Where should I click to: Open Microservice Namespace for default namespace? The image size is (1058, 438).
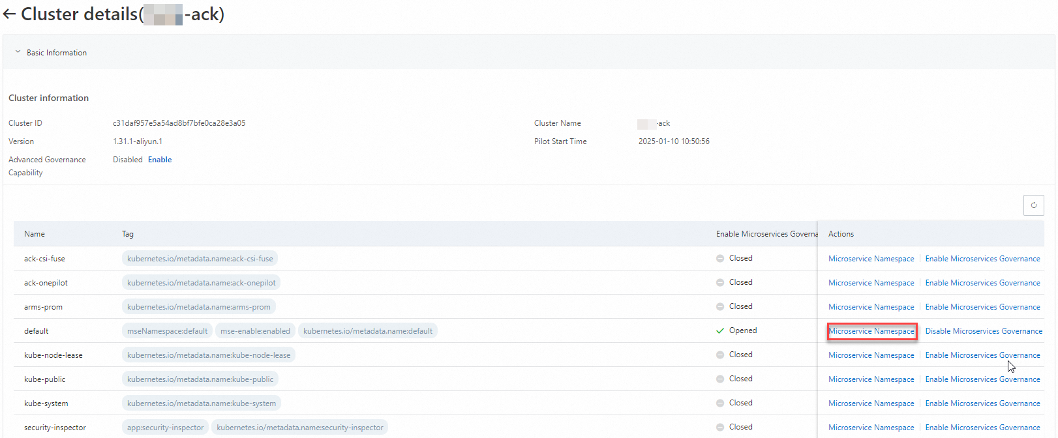[x=871, y=331]
